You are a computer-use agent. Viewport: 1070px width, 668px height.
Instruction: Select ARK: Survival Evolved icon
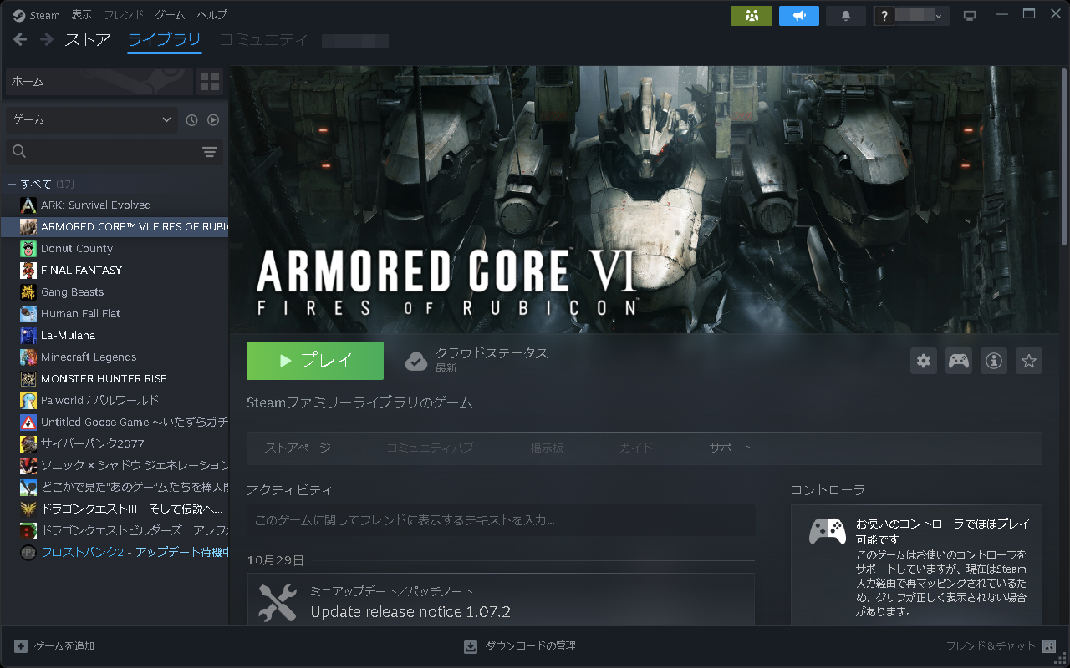click(28, 205)
